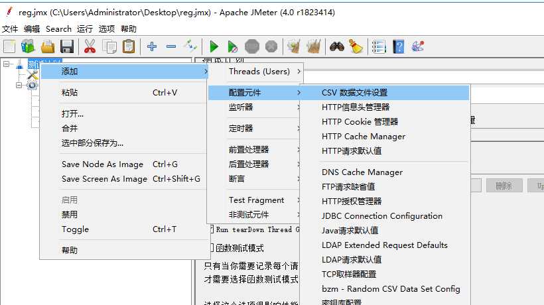Image resolution: width=544 pixels, height=305 pixels.
Task: Select HTTP Cache Manager
Action: click(385, 136)
